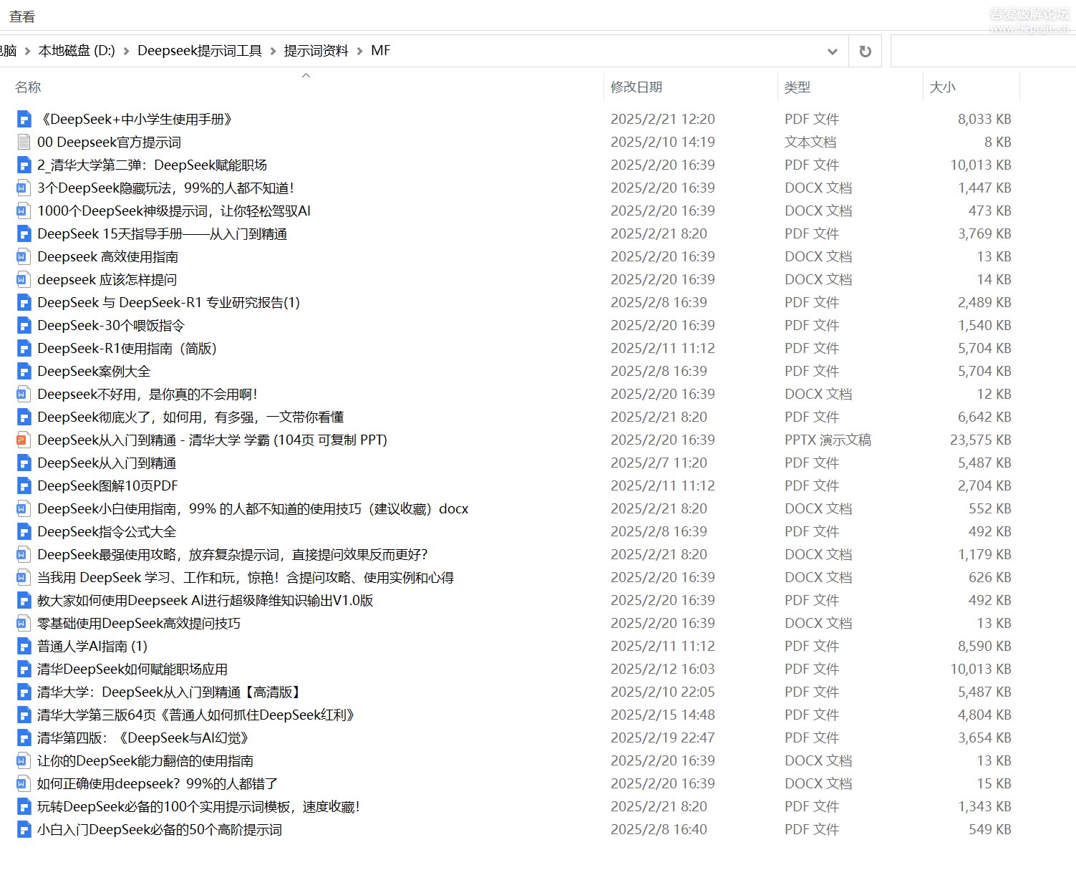
Task: Click PDF icon of DeepSeek指令公式大全
Action: point(24,531)
